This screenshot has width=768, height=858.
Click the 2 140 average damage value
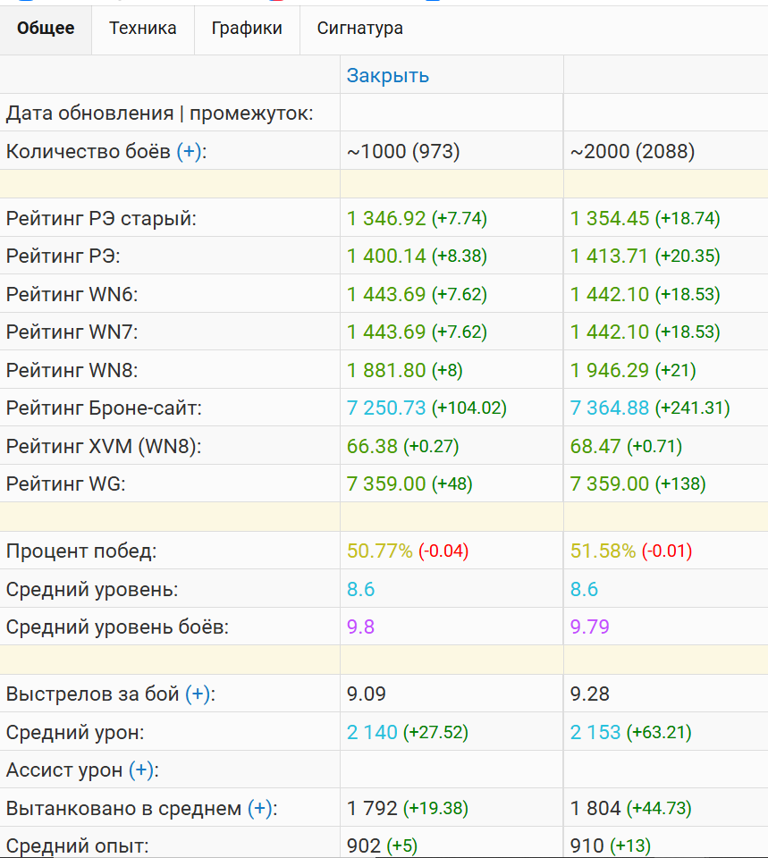[372, 733]
